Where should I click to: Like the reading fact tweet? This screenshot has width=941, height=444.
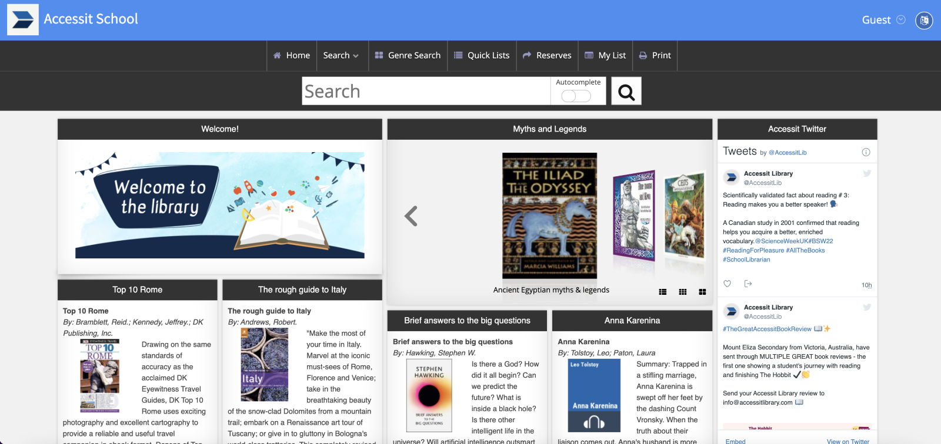point(727,284)
